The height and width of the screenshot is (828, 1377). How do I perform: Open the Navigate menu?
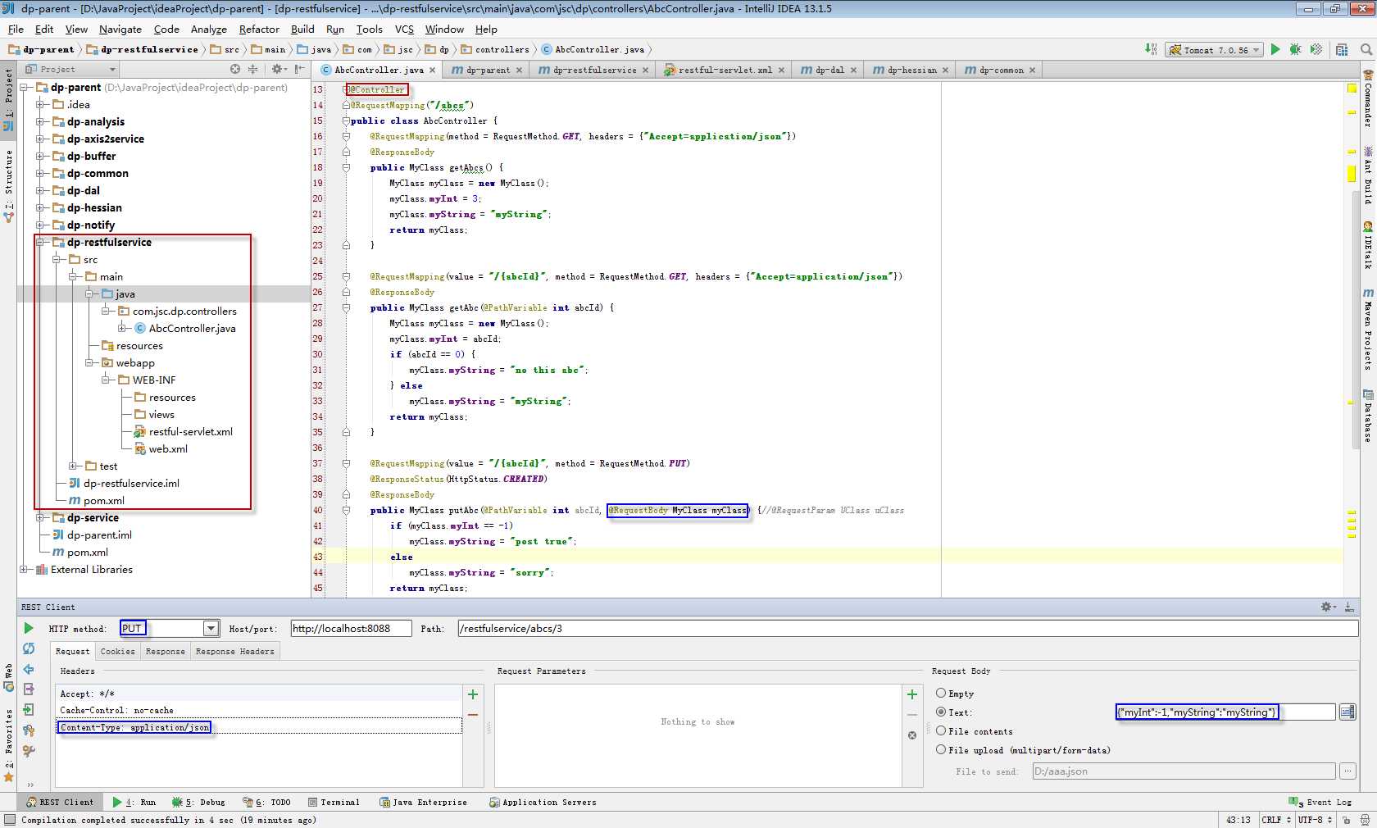[120, 30]
